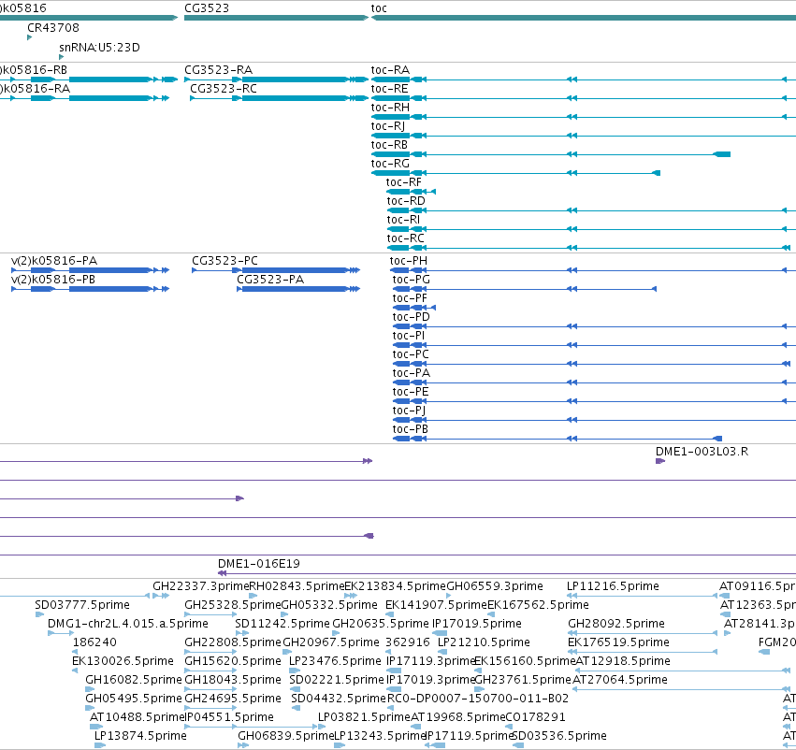Viewport: 796px width, 750px height.
Task: Select transcript CG3523-RA label
Action: click(218, 69)
